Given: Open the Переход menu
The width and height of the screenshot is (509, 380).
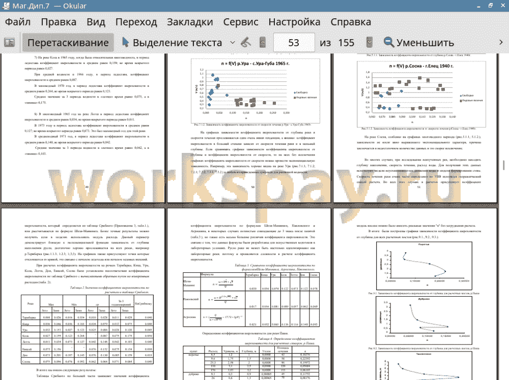Looking at the screenshot, I should click(136, 22).
